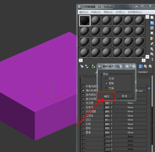Toggle the checkered Background icon
This screenshot has height=152, width=155.
(x=152, y=28)
